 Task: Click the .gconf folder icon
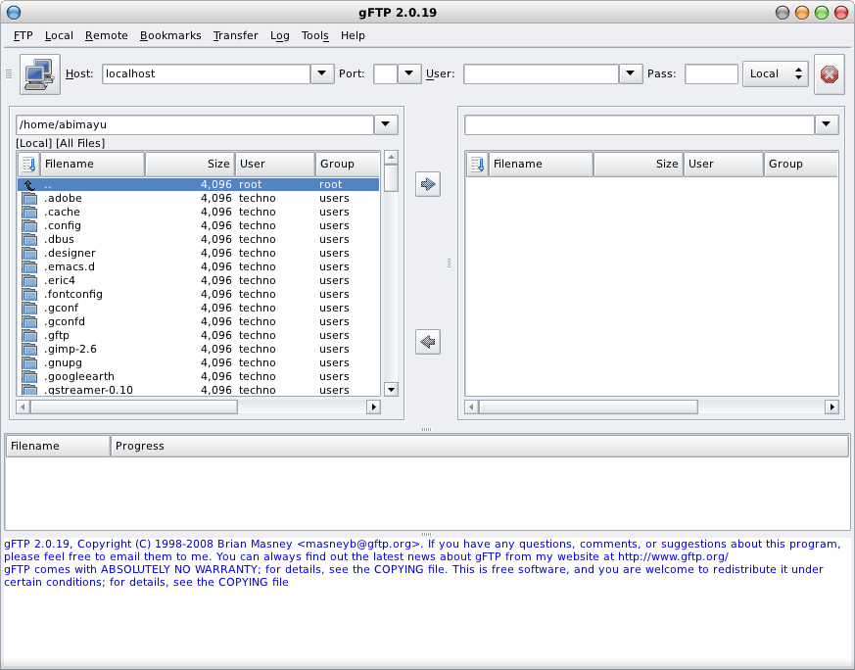tap(29, 308)
